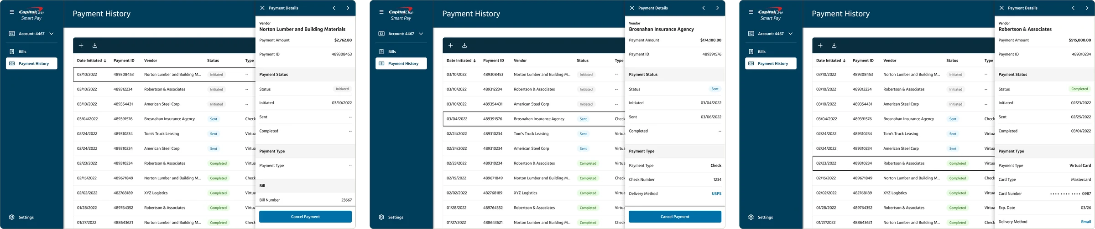
Task: Sort by Date Initiated in Robertson & Associates details screen
Action: click(x=831, y=61)
